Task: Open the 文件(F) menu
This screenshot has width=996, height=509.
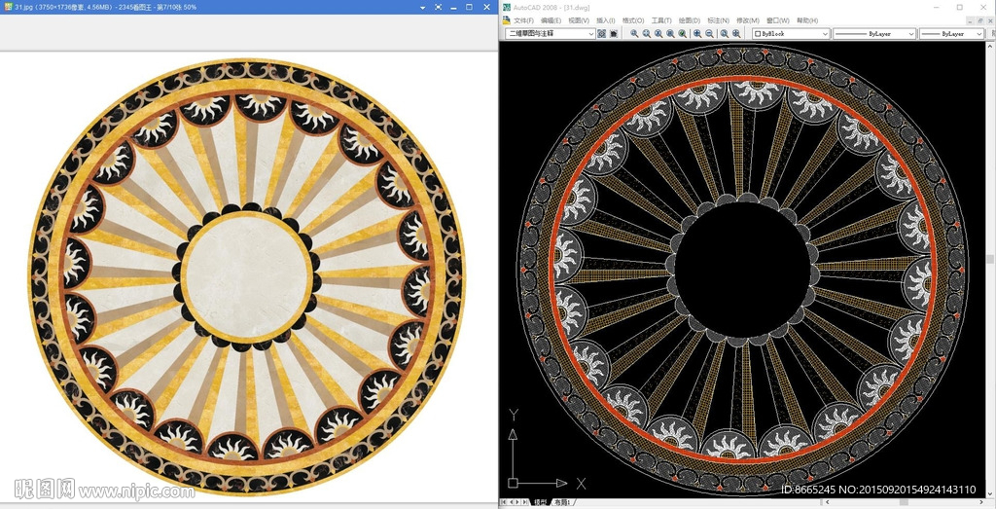Action: (x=523, y=19)
